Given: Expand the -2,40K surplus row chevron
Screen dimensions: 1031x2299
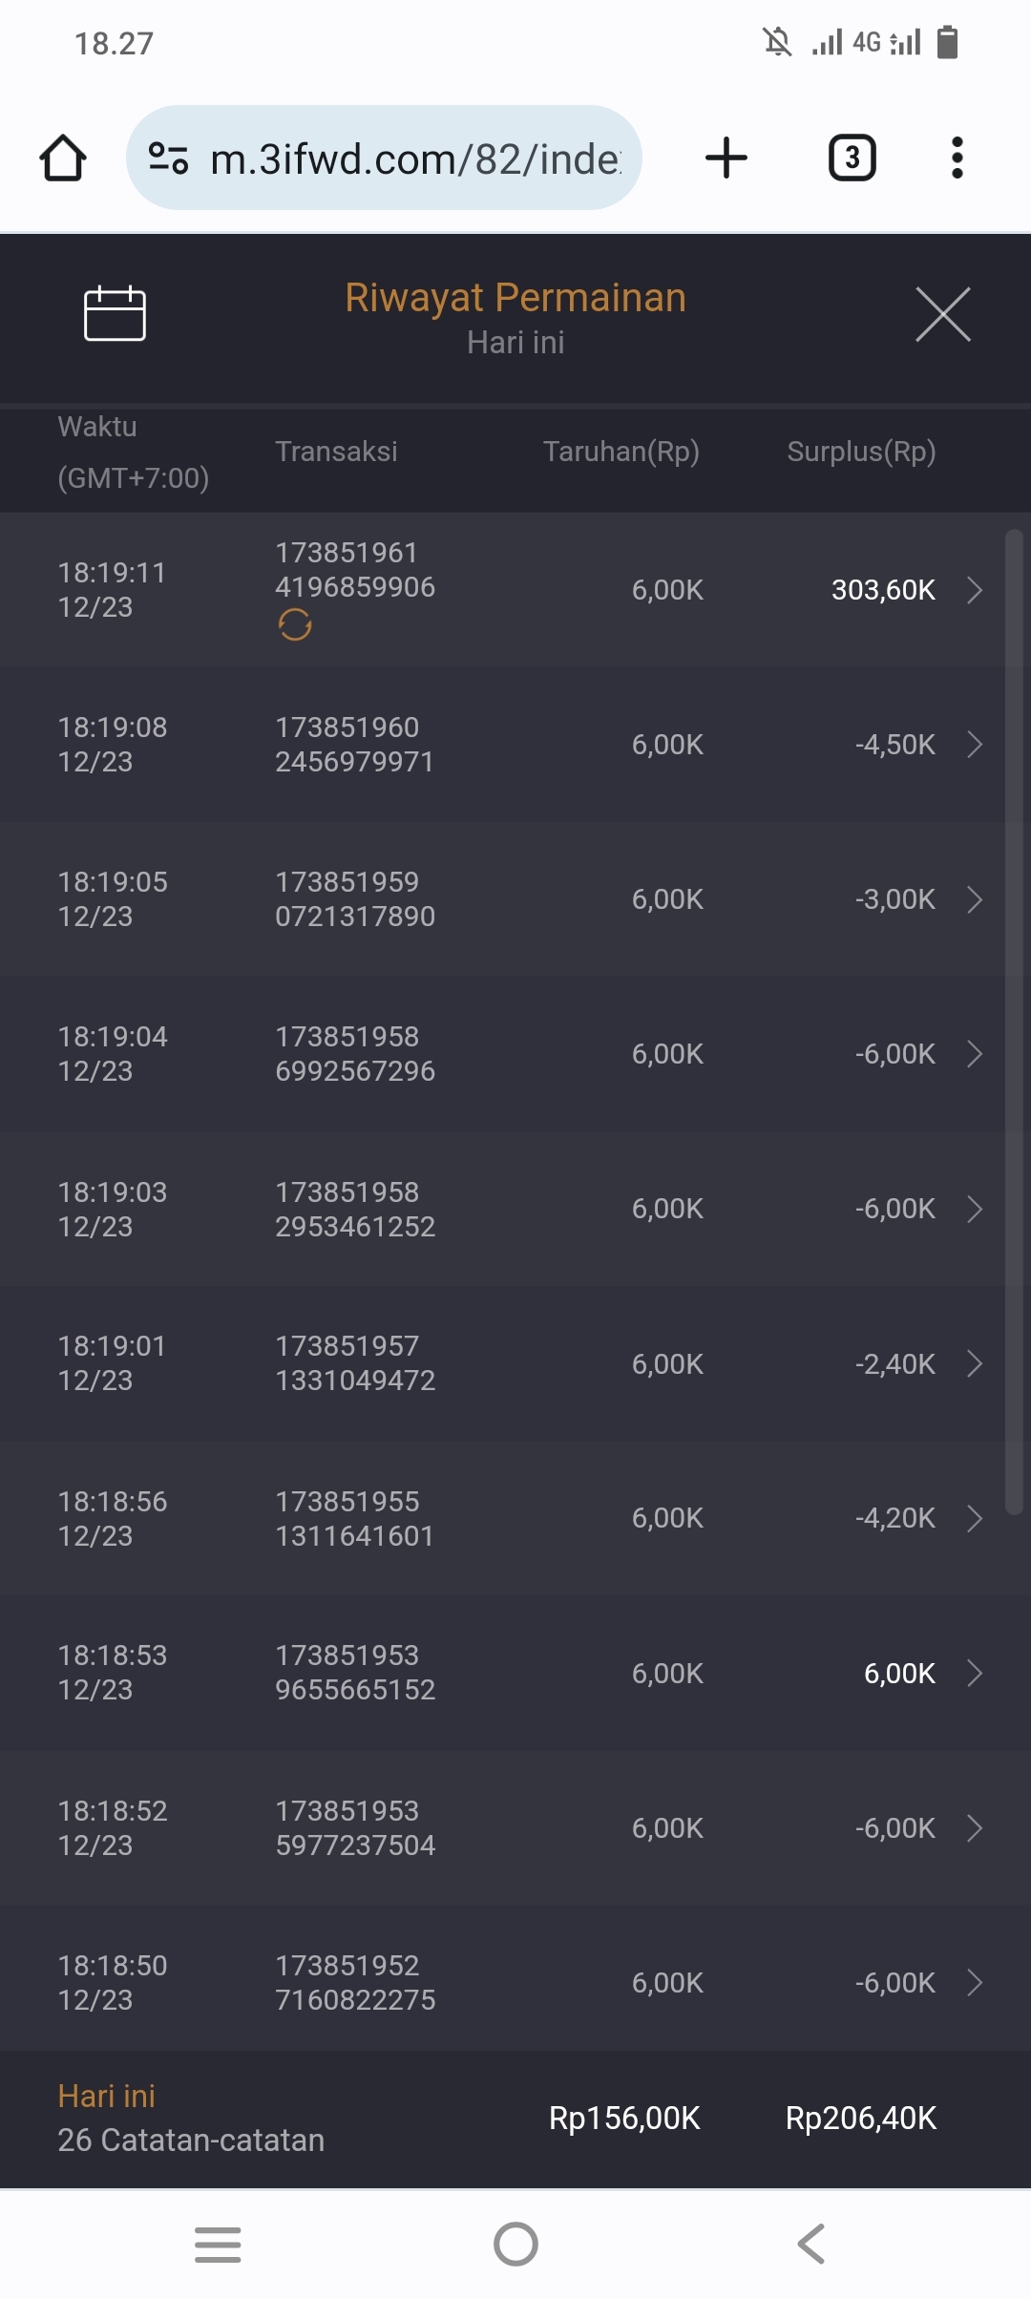Looking at the screenshot, I should (x=974, y=1363).
